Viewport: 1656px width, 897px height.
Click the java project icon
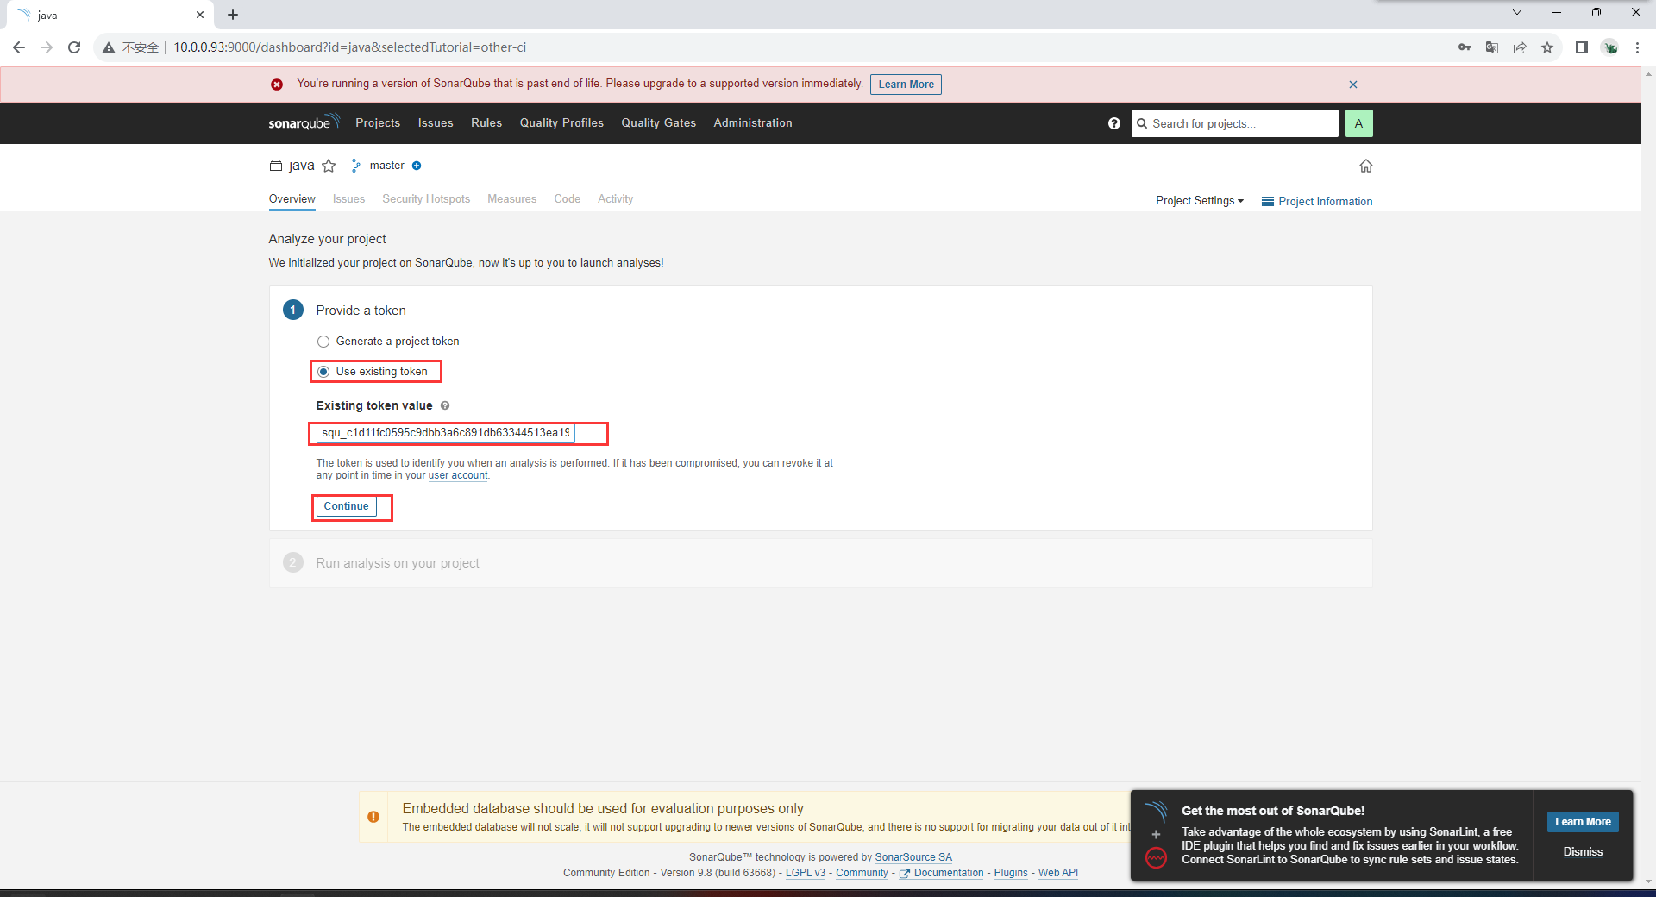276,165
